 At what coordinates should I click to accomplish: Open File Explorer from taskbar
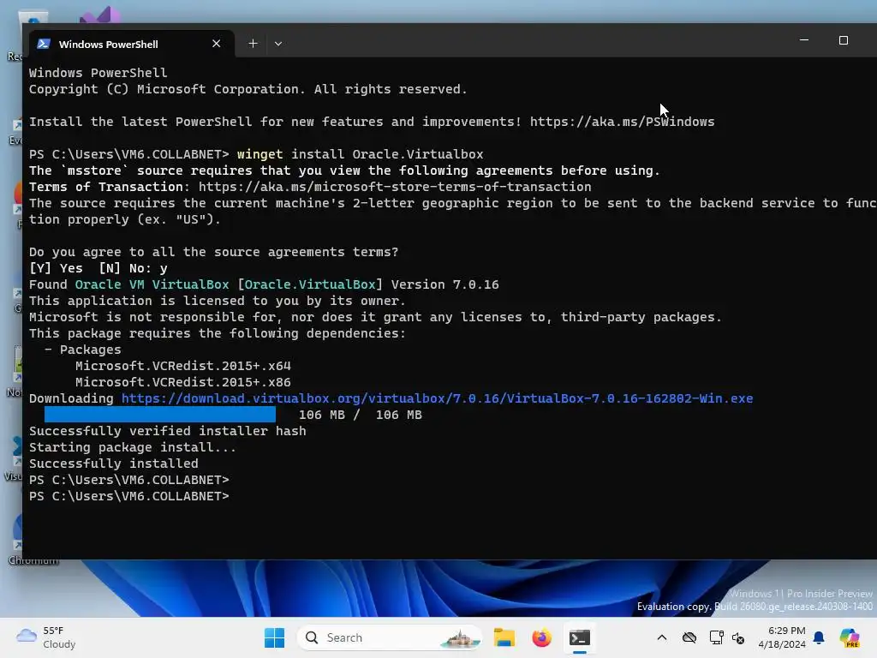(x=504, y=637)
